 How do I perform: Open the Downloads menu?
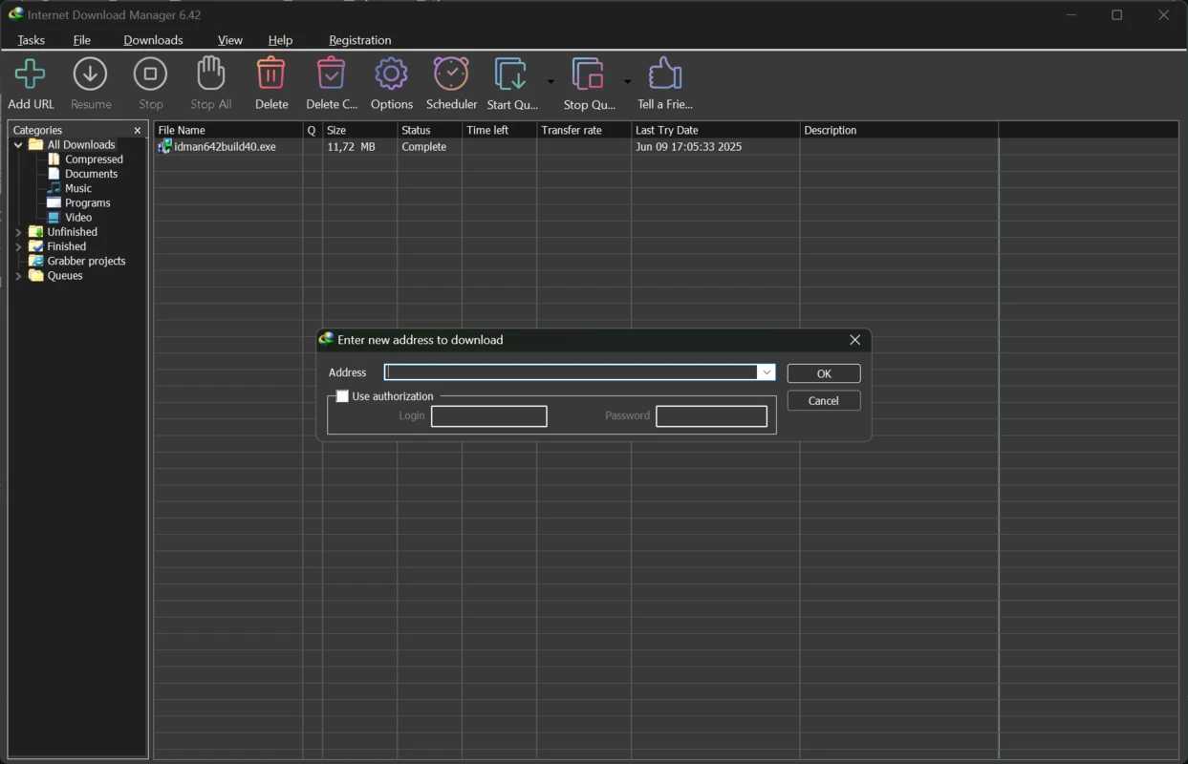(153, 40)
